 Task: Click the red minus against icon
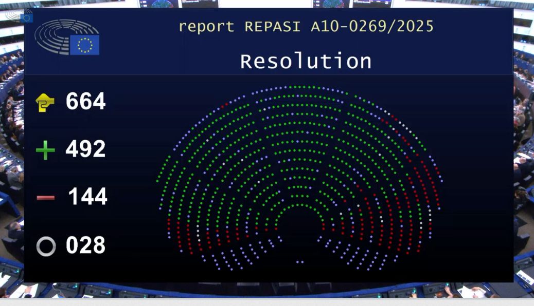click(45, 198)
